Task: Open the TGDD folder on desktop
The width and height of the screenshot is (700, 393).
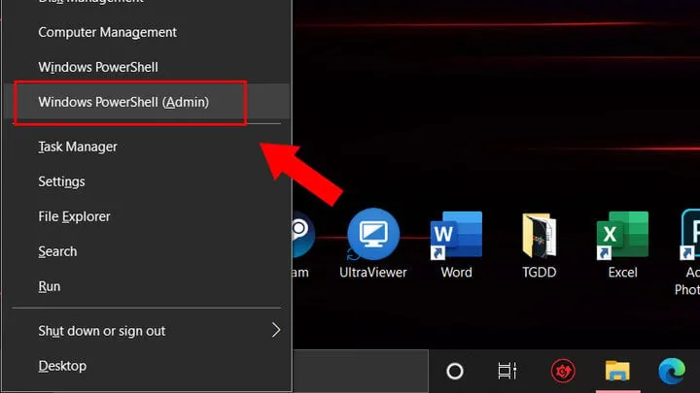Action: pyautogui.click(x=539, y=234)
